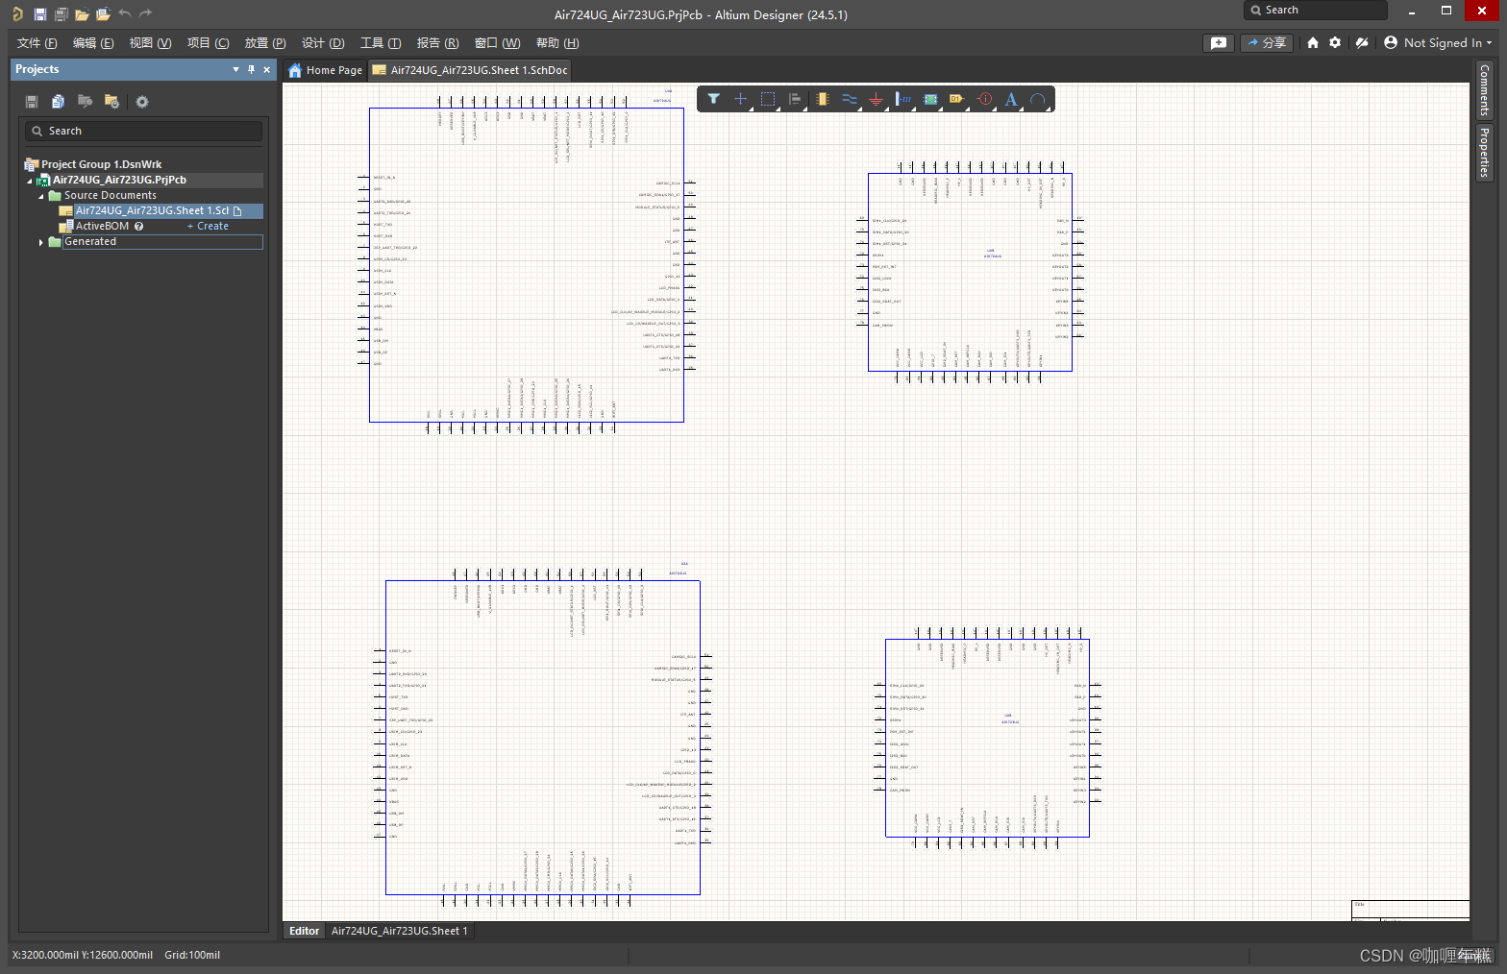
Task: Switch to the Home Page tab
Action: [325, 70]
